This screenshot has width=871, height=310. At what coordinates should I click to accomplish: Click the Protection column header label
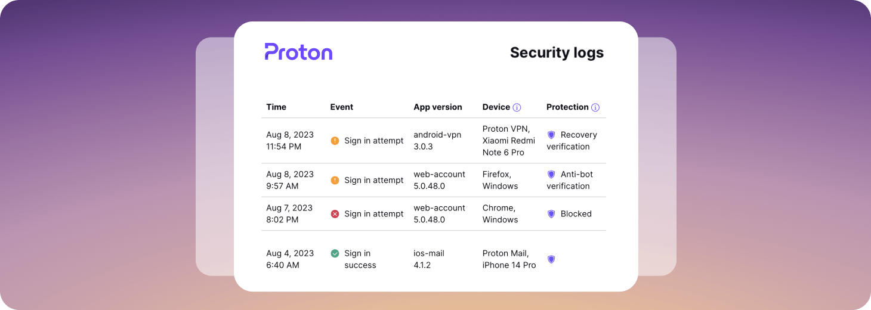click(x=567, y=107)
